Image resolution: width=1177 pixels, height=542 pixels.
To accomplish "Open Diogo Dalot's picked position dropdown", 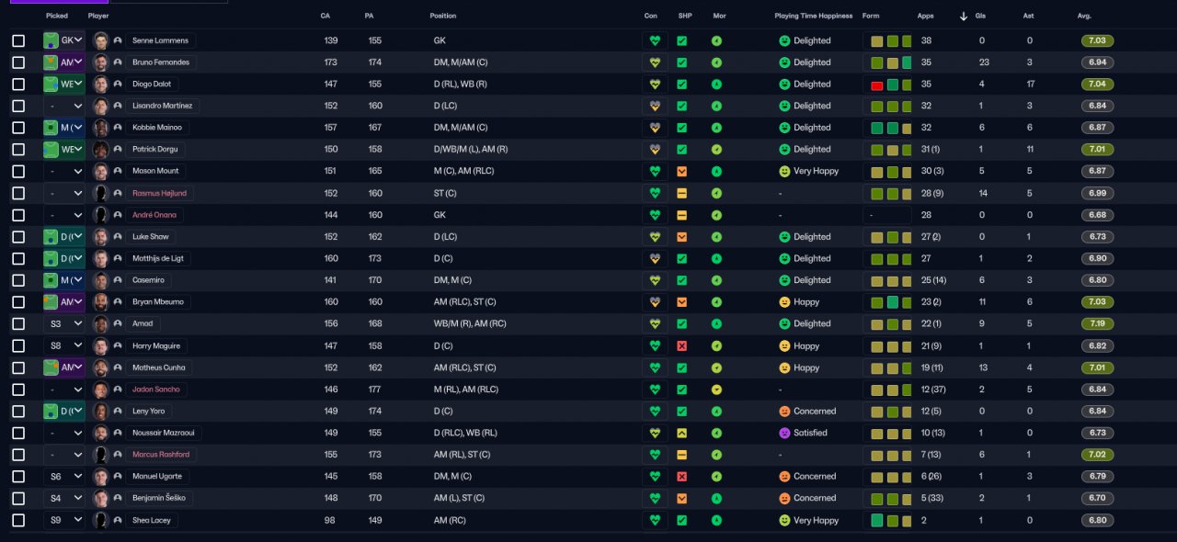I will (x=64, y=85).
